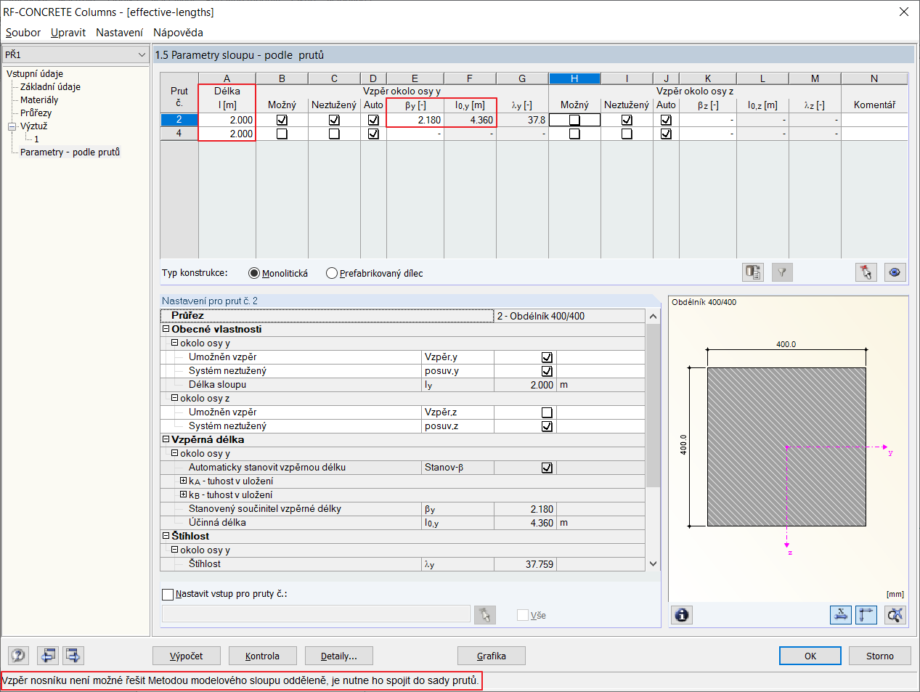920x692 pixels.
Task: Click Délka sloupu value 2.000
Action: 525,385
